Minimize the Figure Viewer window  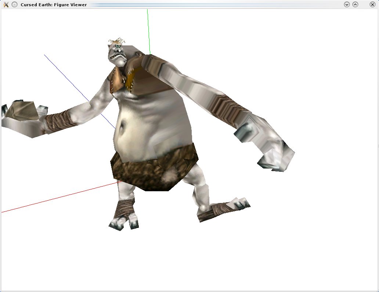coord(346,5)
